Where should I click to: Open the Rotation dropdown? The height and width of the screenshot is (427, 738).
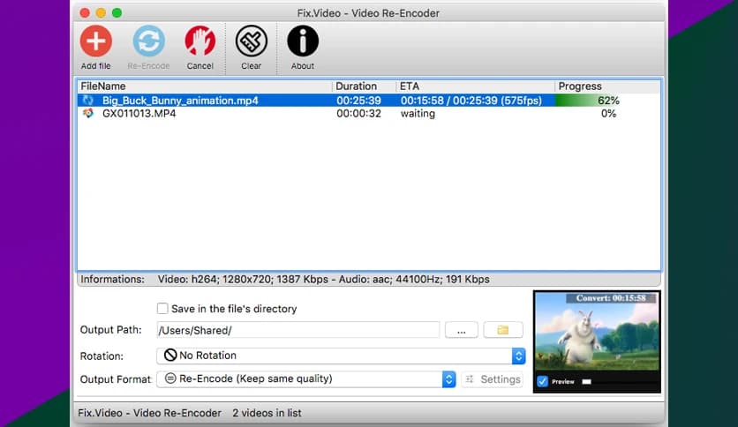(x=341, y=356)
